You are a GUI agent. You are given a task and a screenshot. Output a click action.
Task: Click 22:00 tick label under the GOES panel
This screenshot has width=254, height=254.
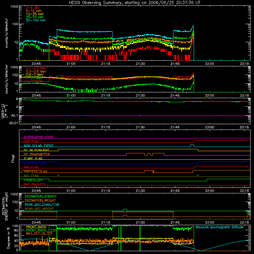click(210, 127)
